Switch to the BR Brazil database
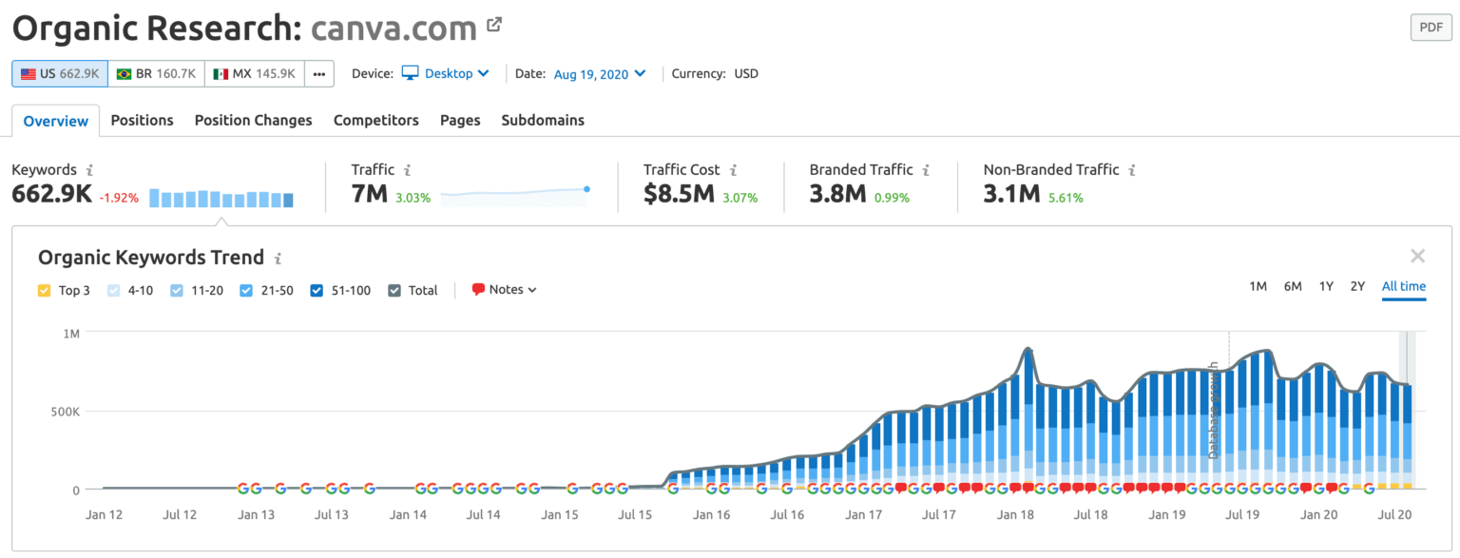Screen dimensions: 1460x558 [x=156, y=73]
